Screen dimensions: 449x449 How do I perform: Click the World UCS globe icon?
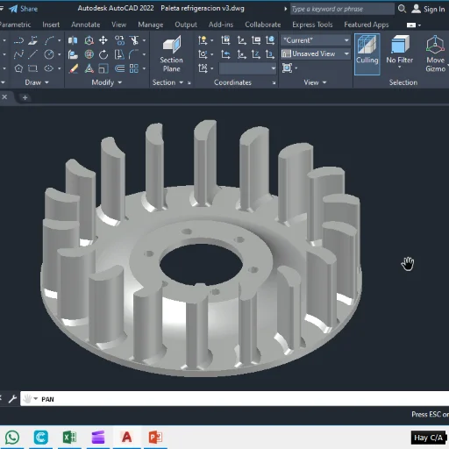coord(270,40)
